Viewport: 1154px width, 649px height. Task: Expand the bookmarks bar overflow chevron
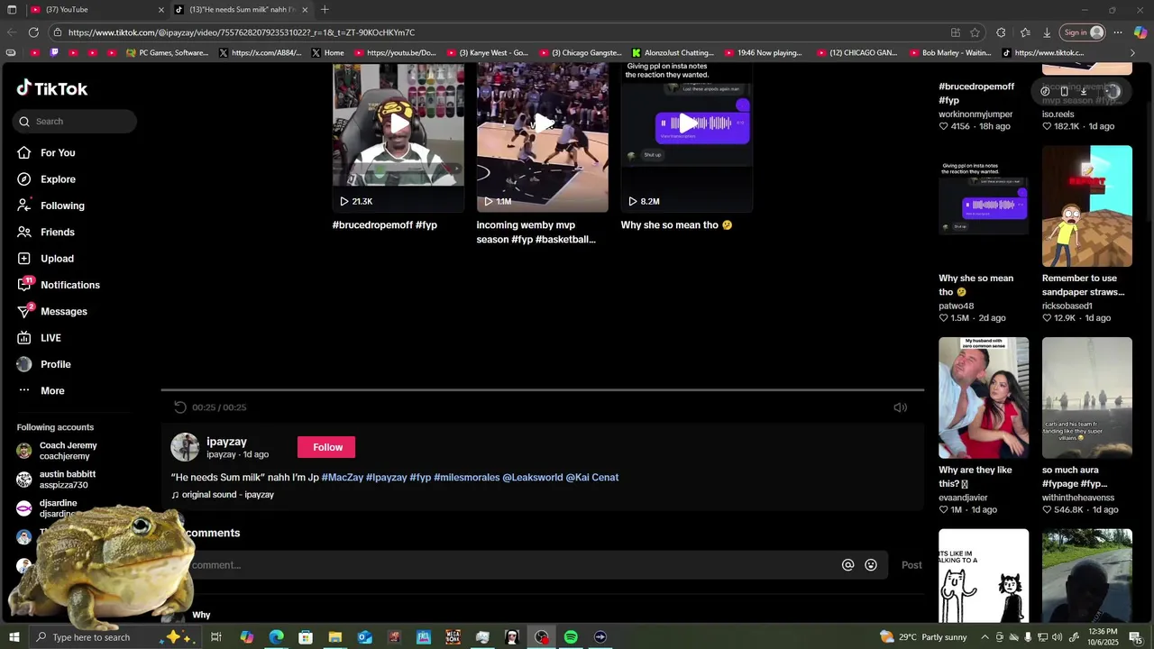pyautogui.click(x=1132, y=53)
